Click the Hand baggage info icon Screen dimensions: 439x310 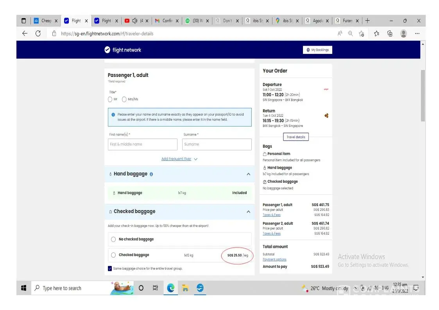click(151, 174)
